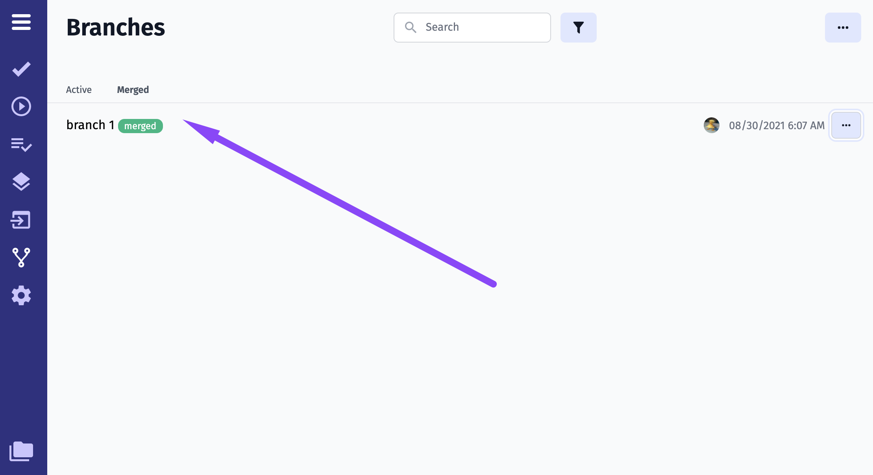The width and height of the screenshot is (873, 475).
Task: Open the Imports arrow-box sidebar icon
Action: tap(21, 220)
